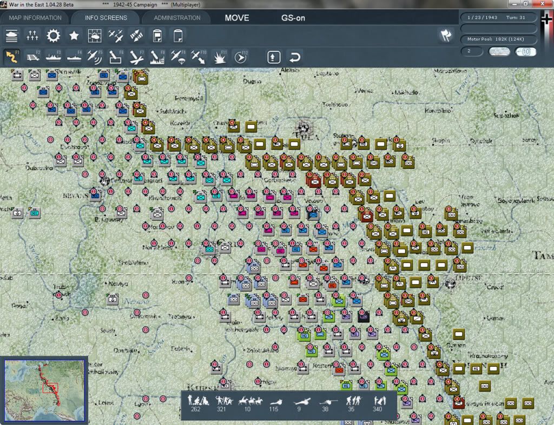Click the indicator showing 10
Viewport: 554px width, 425px height.
tap(525, 51)
